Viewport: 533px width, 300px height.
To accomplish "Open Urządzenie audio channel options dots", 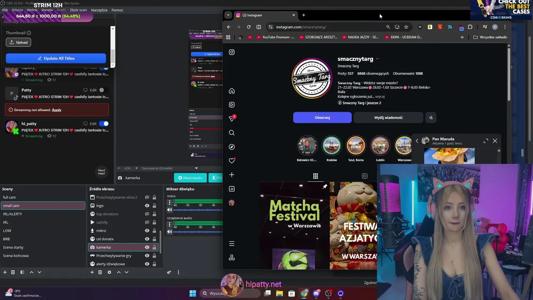I will [169, 225].
